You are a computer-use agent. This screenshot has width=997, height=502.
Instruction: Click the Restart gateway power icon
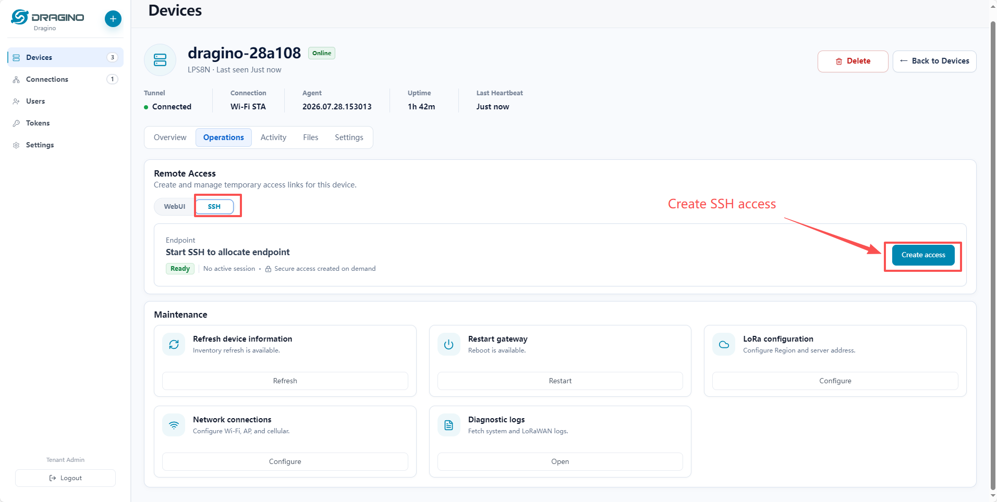tap(448, 344)
